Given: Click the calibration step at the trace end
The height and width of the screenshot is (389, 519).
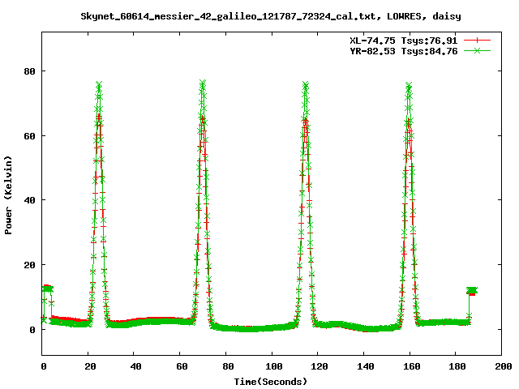Looking at the screenshot, I should [472, 291].
